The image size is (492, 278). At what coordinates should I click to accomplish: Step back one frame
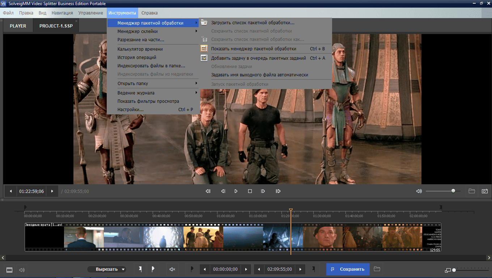point(223,191)
